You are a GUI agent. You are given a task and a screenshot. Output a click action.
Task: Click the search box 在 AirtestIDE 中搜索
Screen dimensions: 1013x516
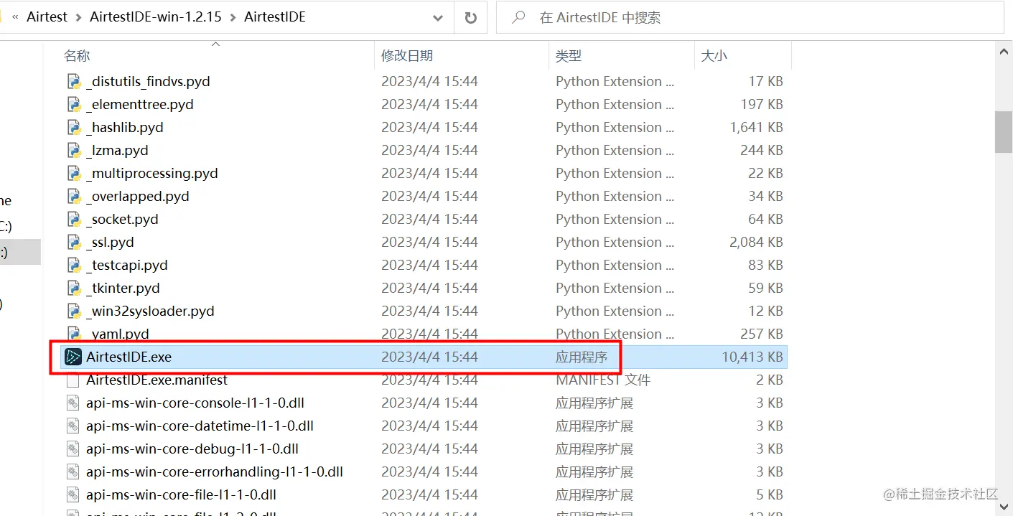point(750,17)
